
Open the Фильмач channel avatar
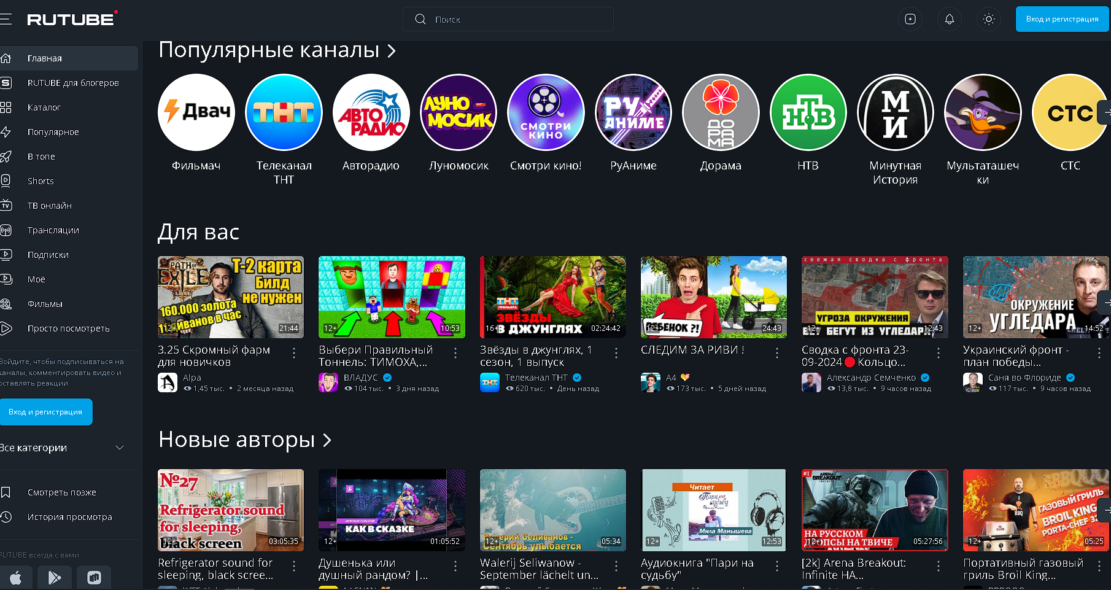click(196, 112)
